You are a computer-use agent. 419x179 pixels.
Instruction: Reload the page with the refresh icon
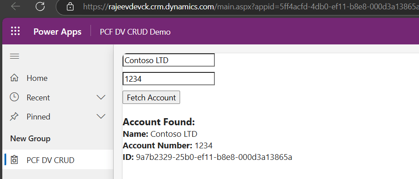point(40,6)
